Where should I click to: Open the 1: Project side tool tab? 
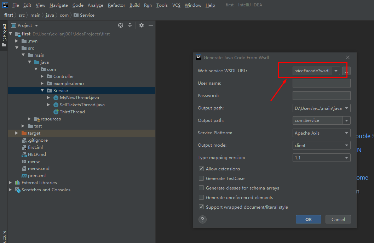tap(4, 35)
